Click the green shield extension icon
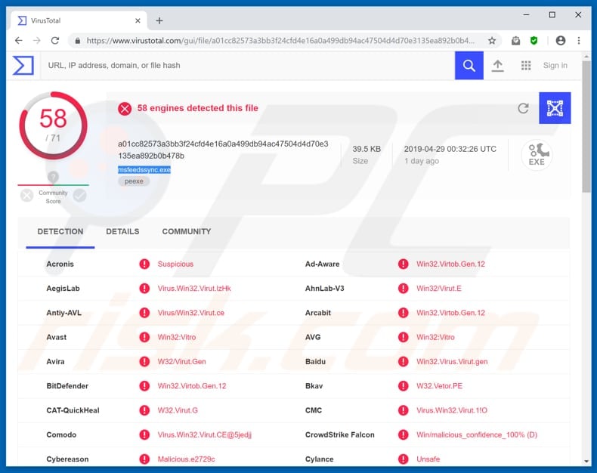The image size is (597, 473). click(x=534, y=40)
